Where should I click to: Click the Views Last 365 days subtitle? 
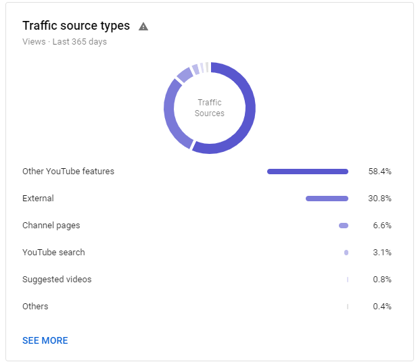click(x=64, y=42)
